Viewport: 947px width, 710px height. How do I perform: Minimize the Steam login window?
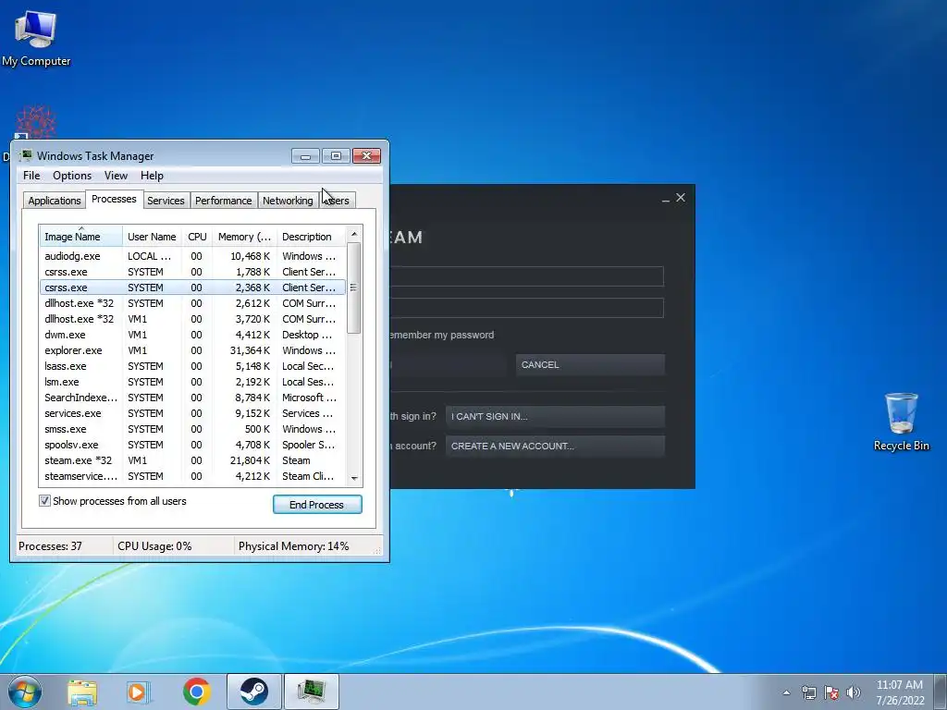point(666,199)
